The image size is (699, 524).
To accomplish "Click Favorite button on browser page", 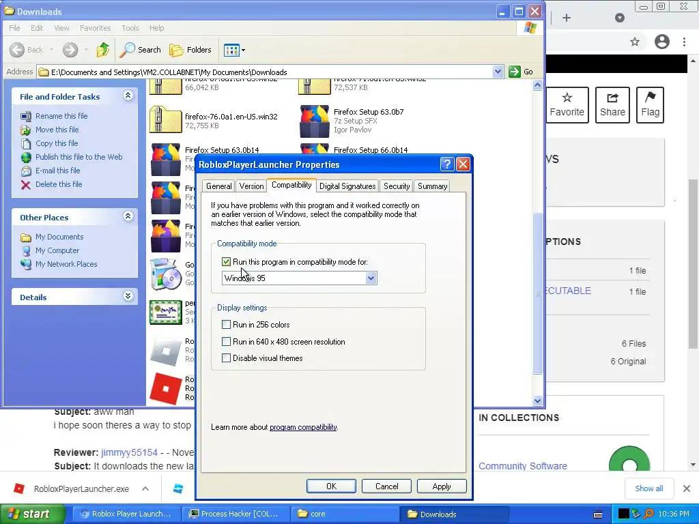I will point(567,105).
